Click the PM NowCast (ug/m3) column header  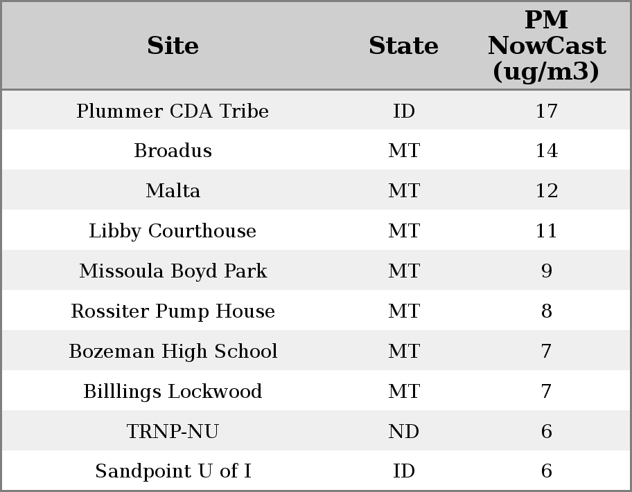pyautogui.click(x=546, y=46)
